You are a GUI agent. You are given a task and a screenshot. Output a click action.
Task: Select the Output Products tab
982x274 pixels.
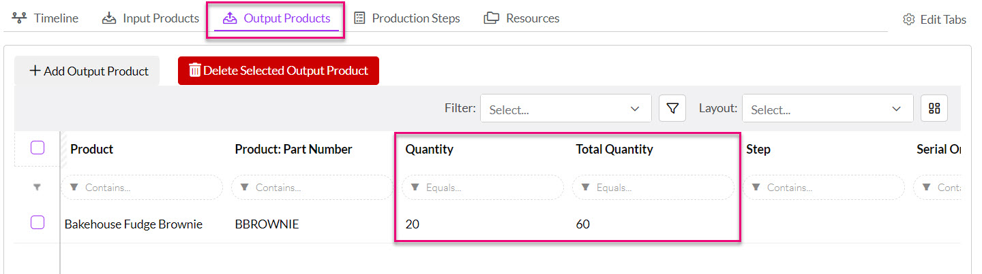coord(276,18)
